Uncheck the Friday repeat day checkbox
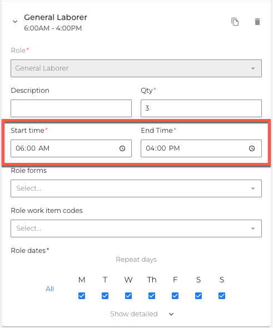The height and width of the screenshot is (328, 273). point(175,296)
